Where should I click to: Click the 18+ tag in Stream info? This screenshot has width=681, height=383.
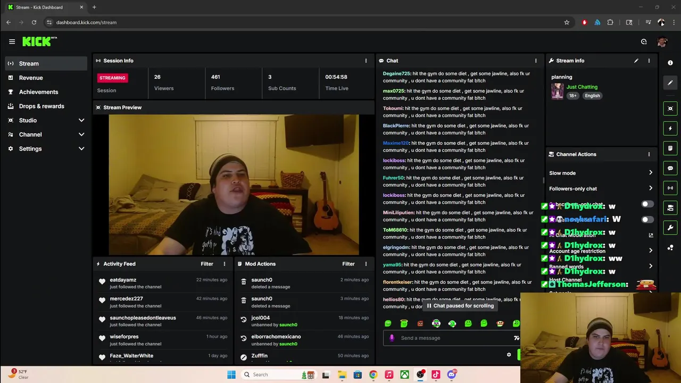[x=573, y=96]
